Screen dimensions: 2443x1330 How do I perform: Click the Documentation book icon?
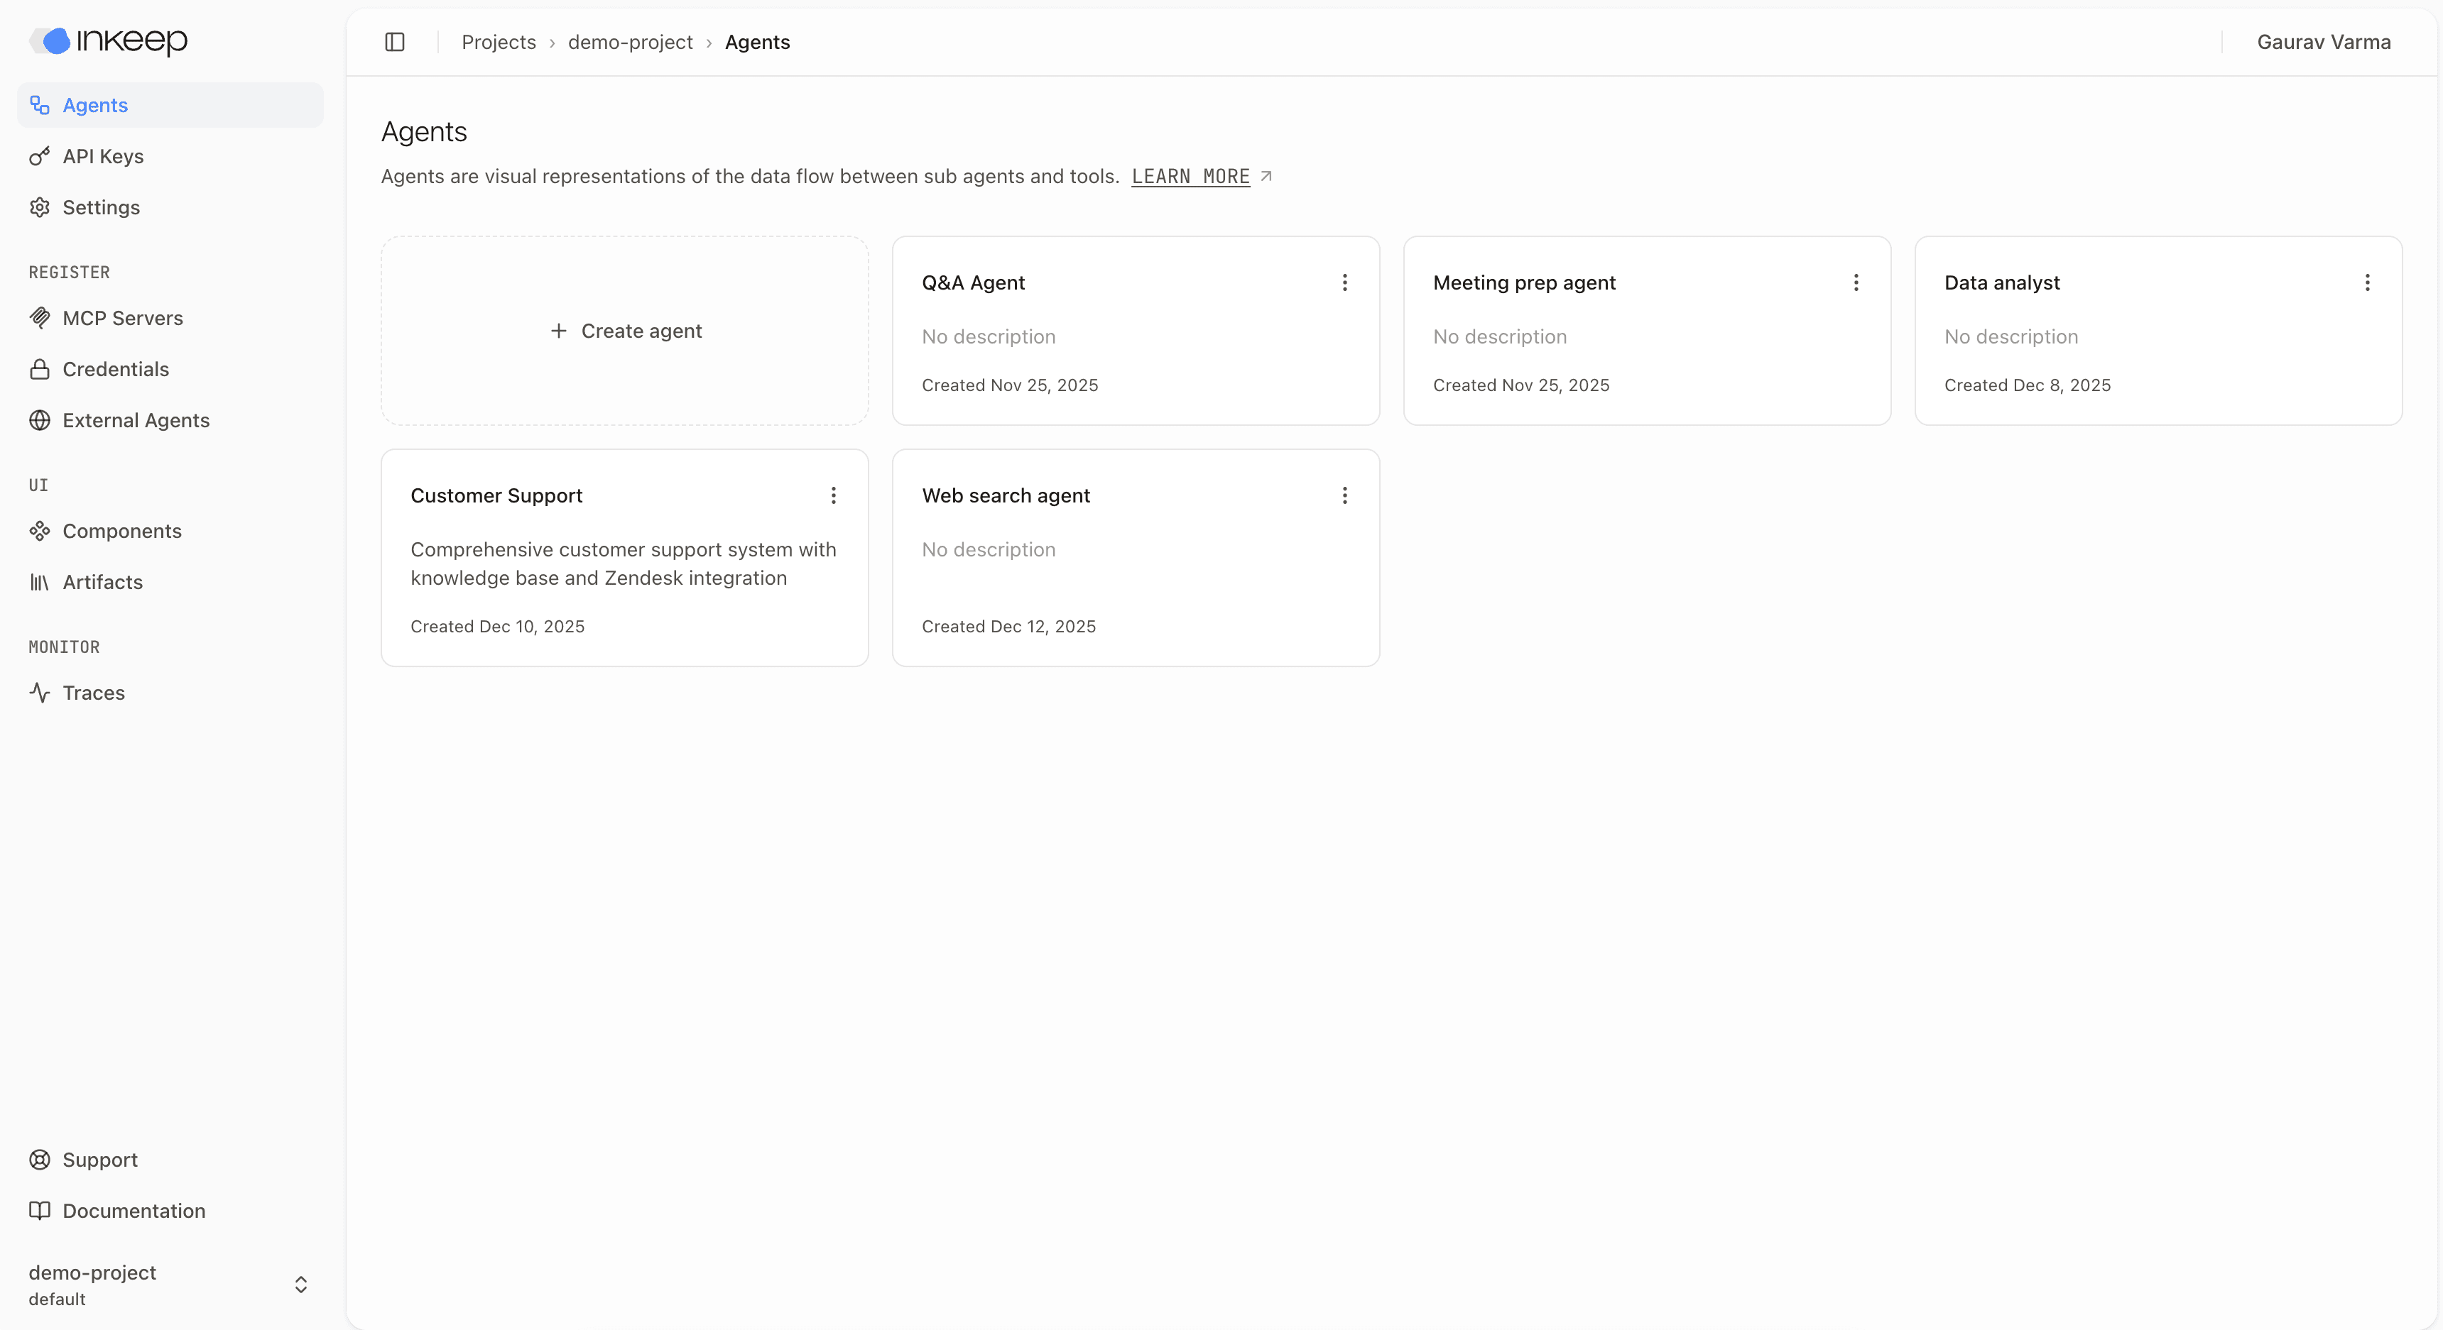click(x=40, y=1211)
